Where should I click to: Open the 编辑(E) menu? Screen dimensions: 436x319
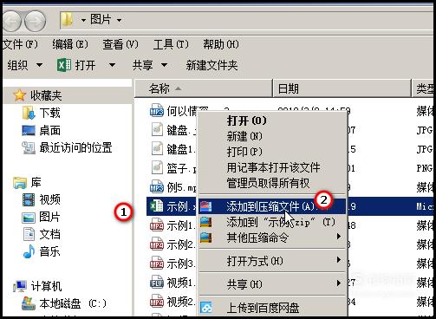click(70, 44)
